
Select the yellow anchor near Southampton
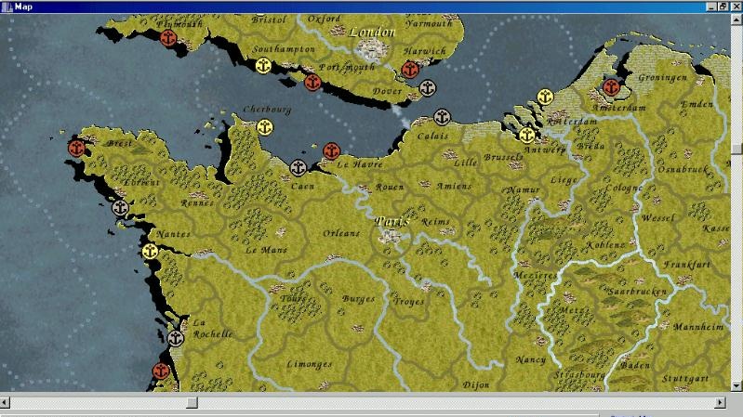coord(263,65)
